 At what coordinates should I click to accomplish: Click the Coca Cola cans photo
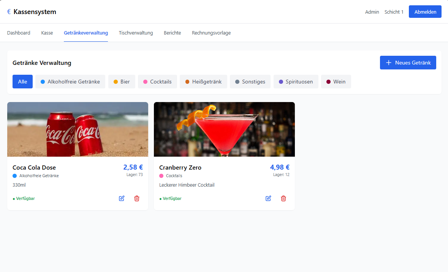tap(78, 129)
